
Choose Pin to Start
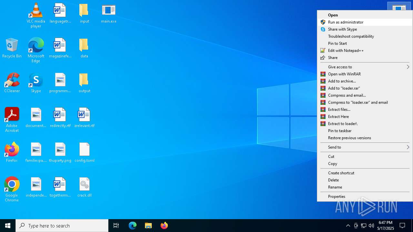click(x=365, y=43)
